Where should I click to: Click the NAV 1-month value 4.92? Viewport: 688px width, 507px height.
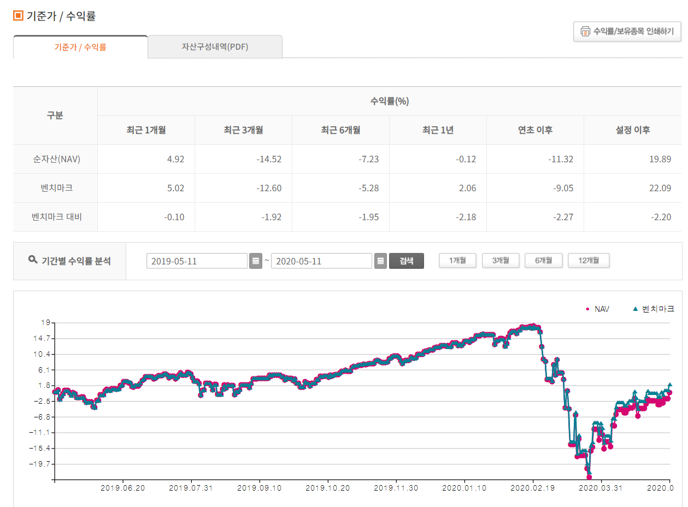(175, 160)
